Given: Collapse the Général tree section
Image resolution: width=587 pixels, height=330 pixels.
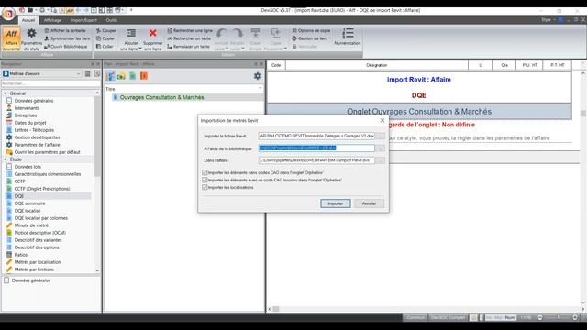Looking at the screenshot, I should [6, 93].
